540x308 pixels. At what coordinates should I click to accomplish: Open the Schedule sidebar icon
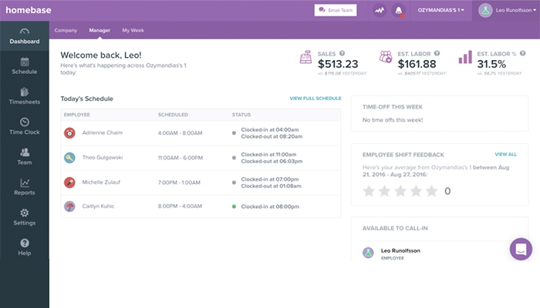[x=24, y=65]
